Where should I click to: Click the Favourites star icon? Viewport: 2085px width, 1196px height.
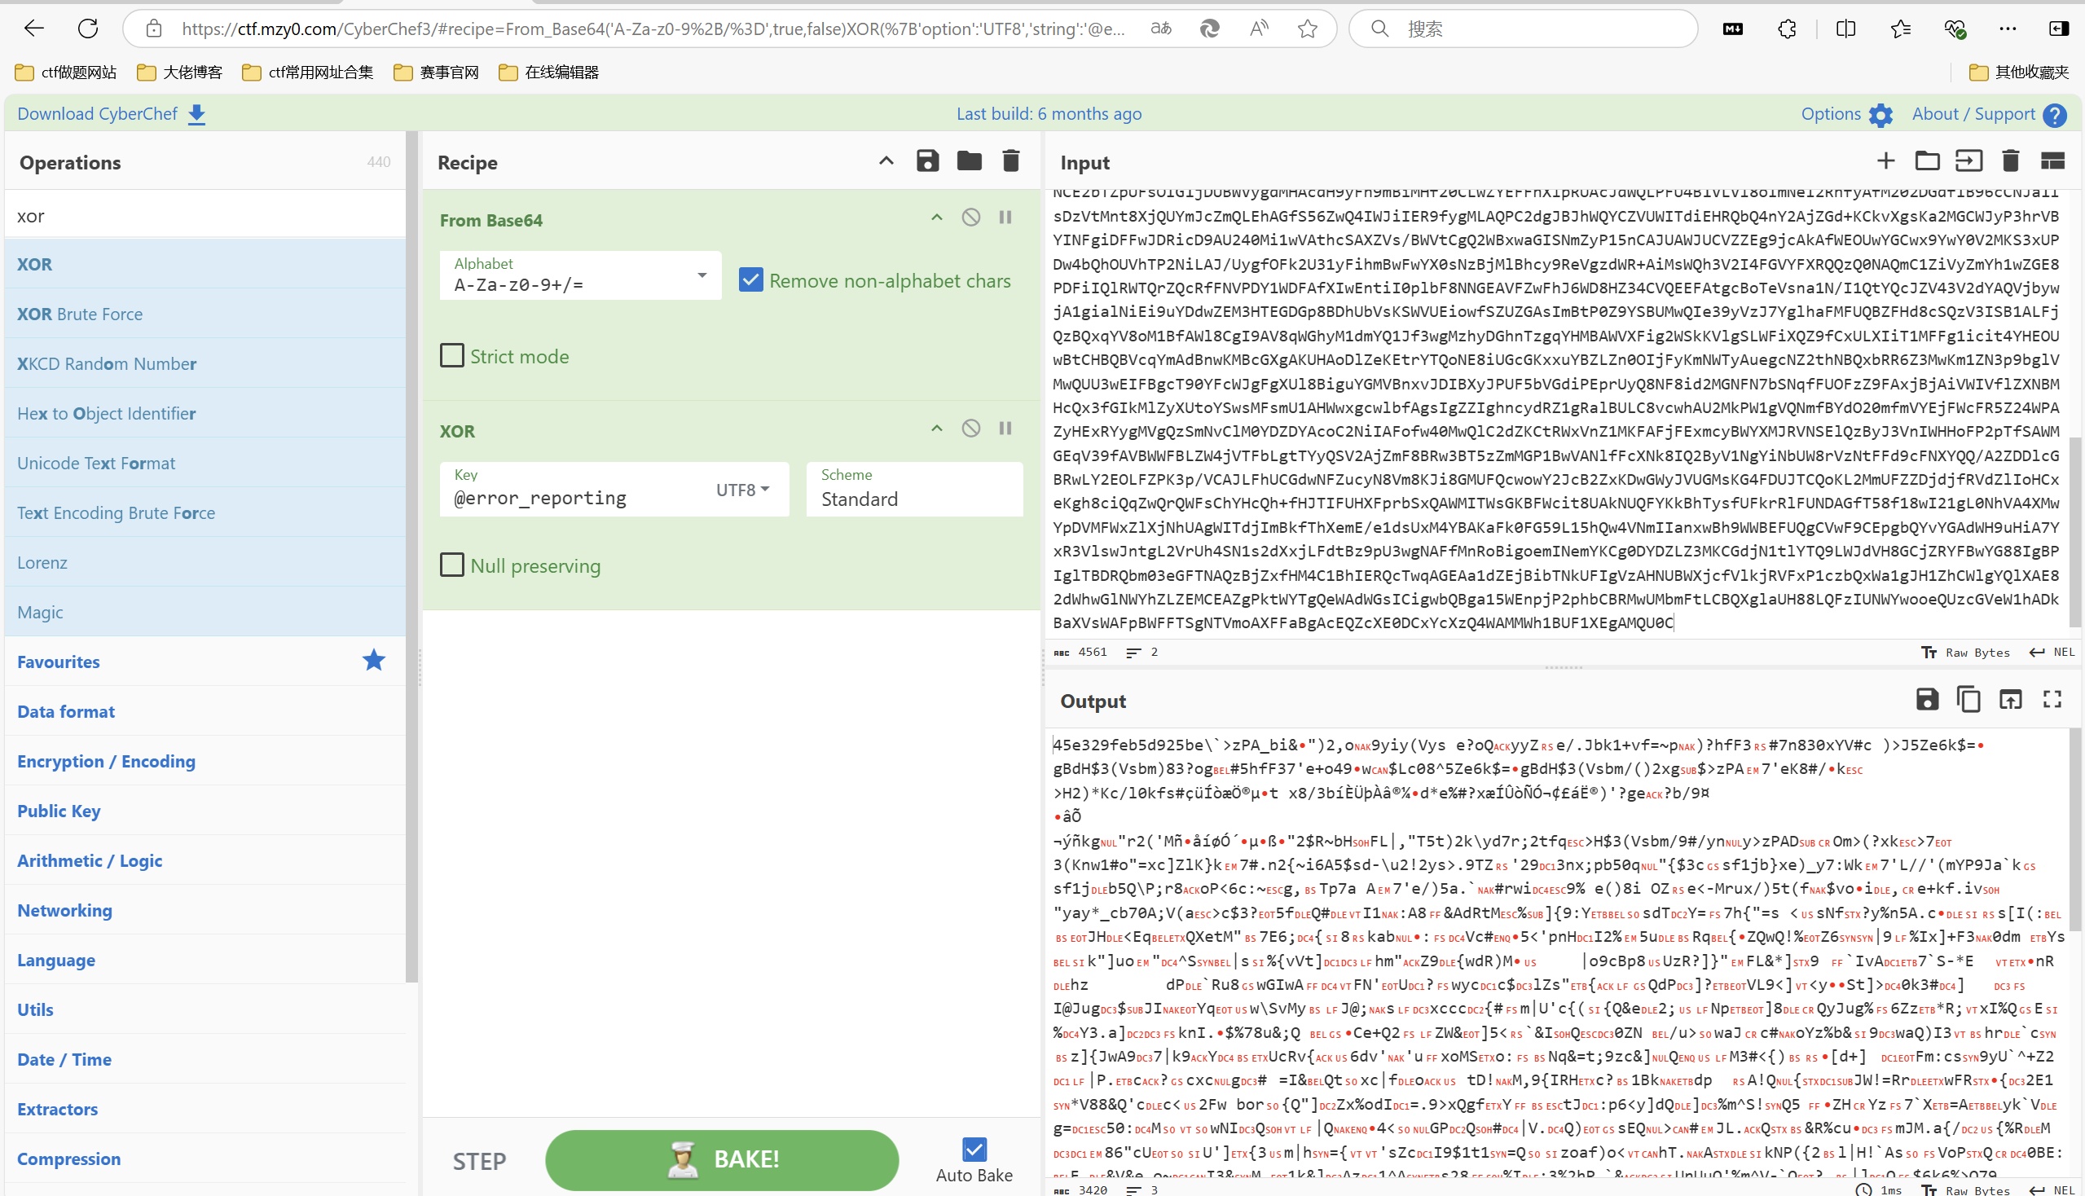374,661
